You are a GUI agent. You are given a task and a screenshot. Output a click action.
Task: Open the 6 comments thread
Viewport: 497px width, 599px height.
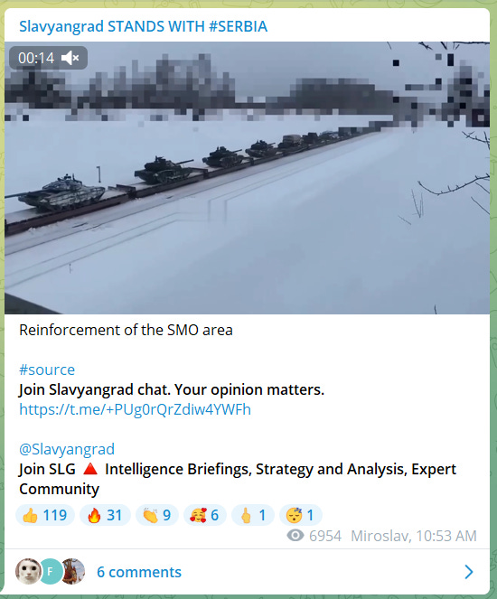pos(139,572)
